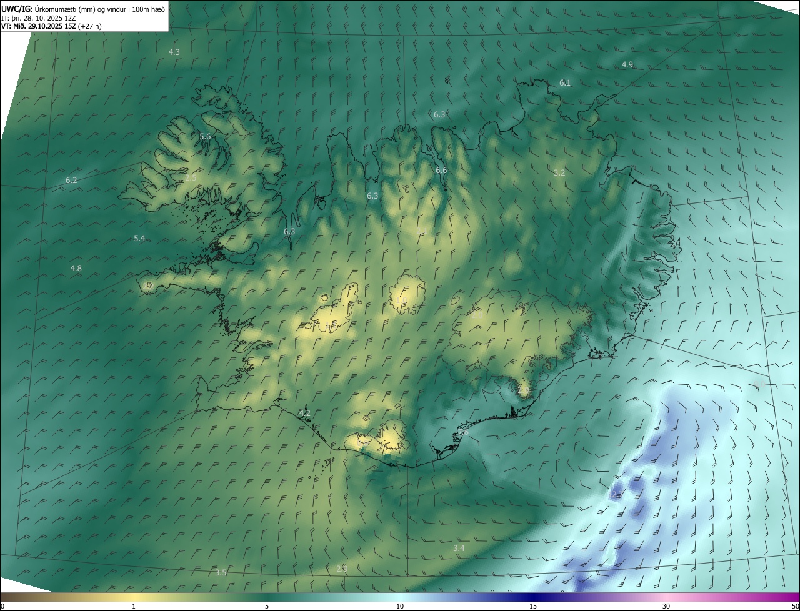Viewport: 800px width, 611px height.
Task: Click the yellow band of the colour scale
Action: click(x=134, y=597)
